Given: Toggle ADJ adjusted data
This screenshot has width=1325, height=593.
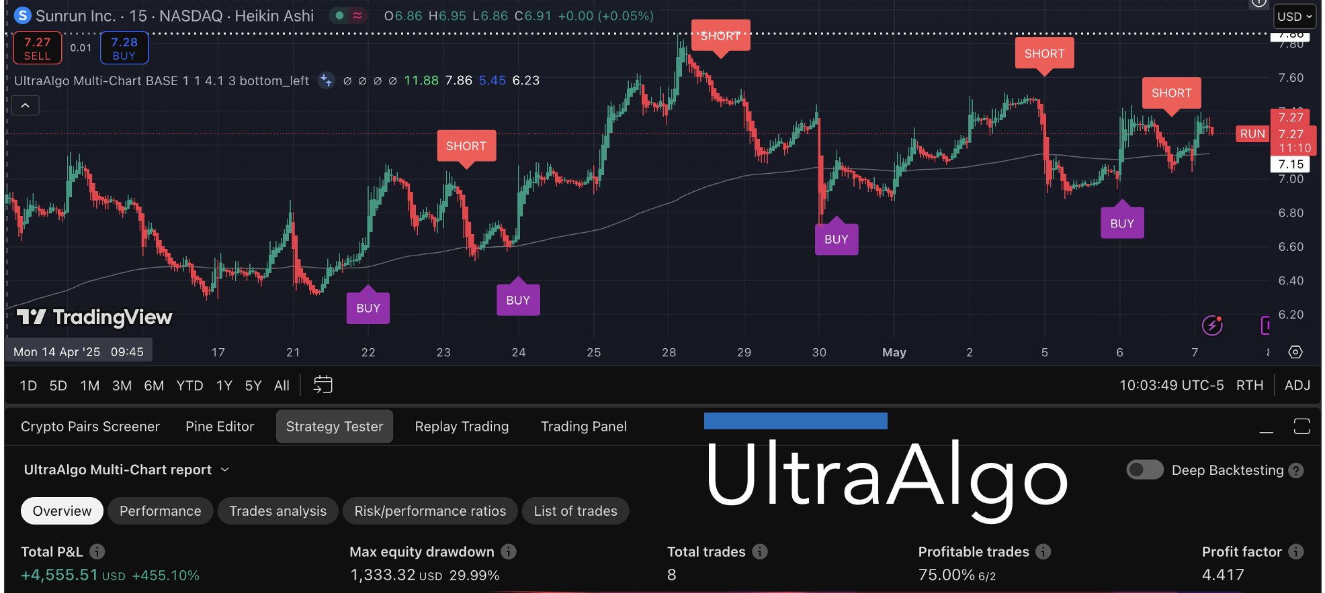Looking at the screenshot, I should (x=1297, y=385).
